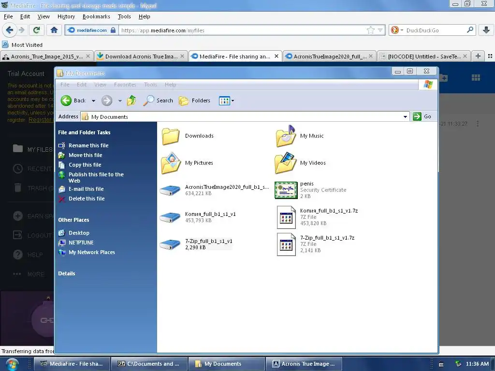Collapse the File and Folder Tasks header
The height and width of the screenshot is (371, 495).
(x=84, y=132)
